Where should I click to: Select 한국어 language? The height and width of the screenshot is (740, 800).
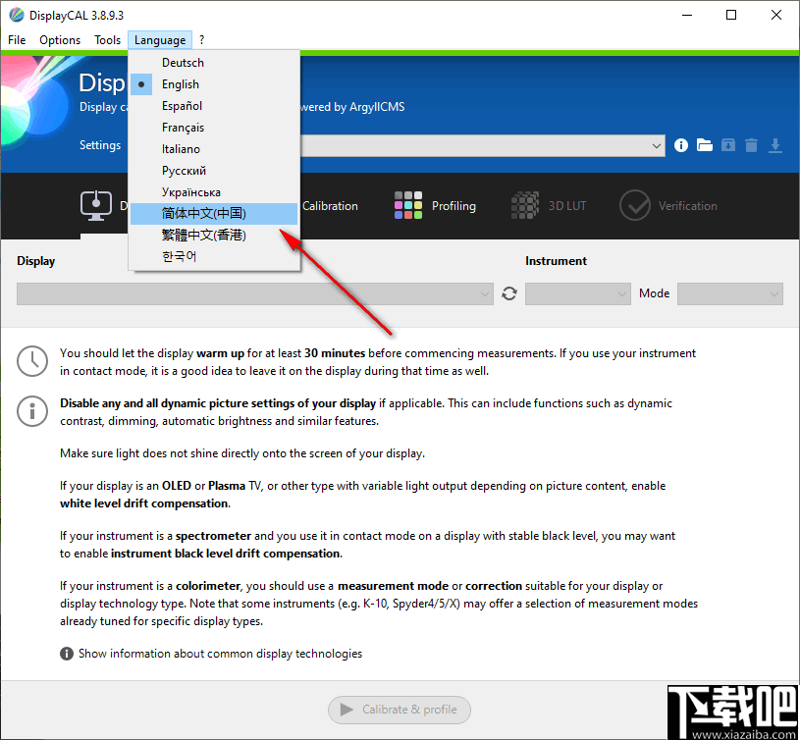214,256
